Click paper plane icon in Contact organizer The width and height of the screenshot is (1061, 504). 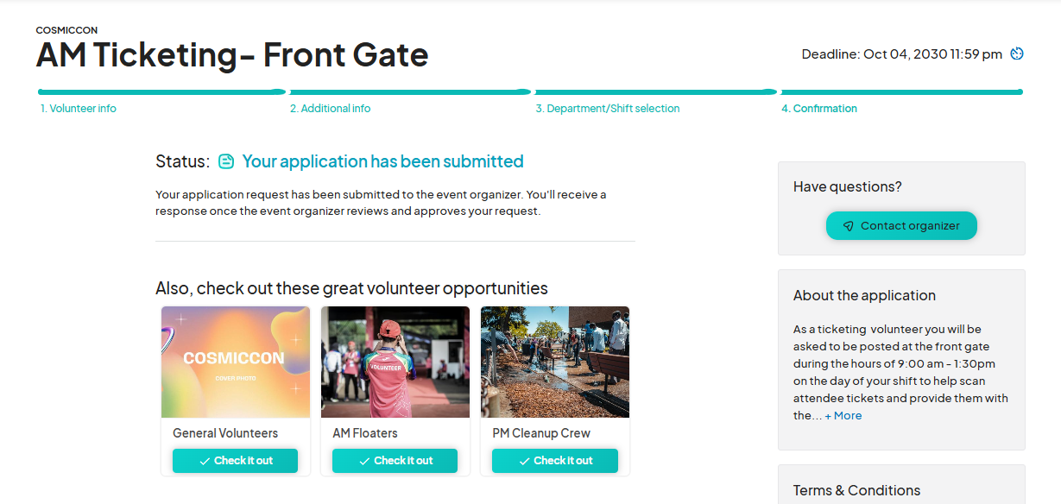848,226
